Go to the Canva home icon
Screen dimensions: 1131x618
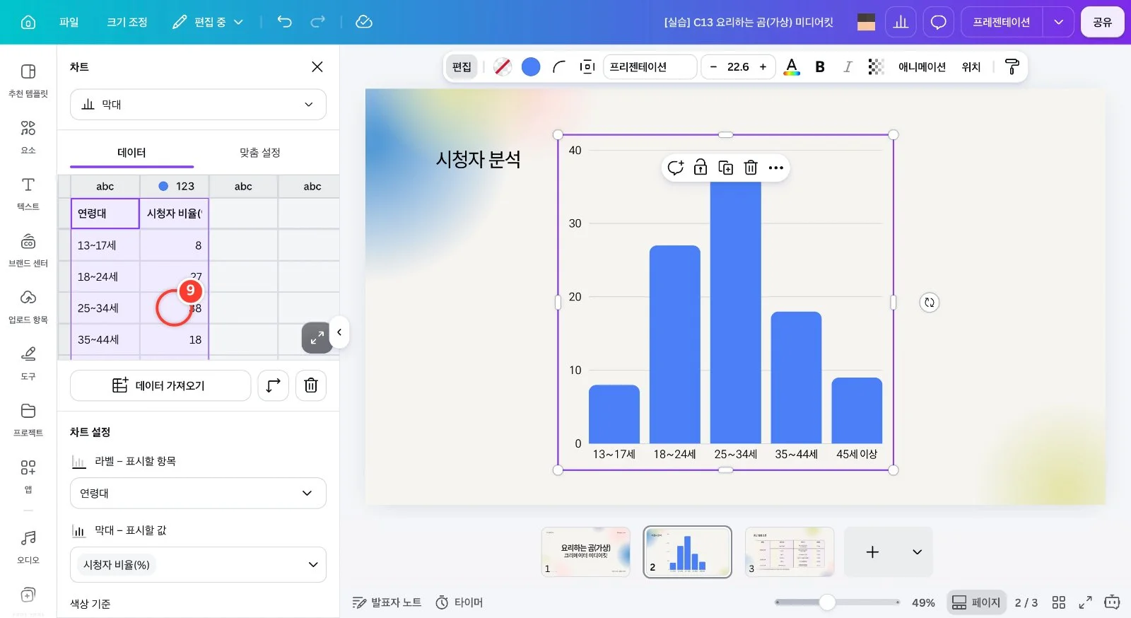[x=28, y=22]
